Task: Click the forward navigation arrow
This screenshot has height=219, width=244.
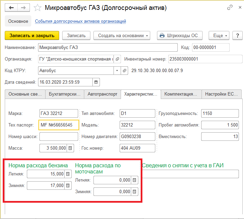Action: 23,7
